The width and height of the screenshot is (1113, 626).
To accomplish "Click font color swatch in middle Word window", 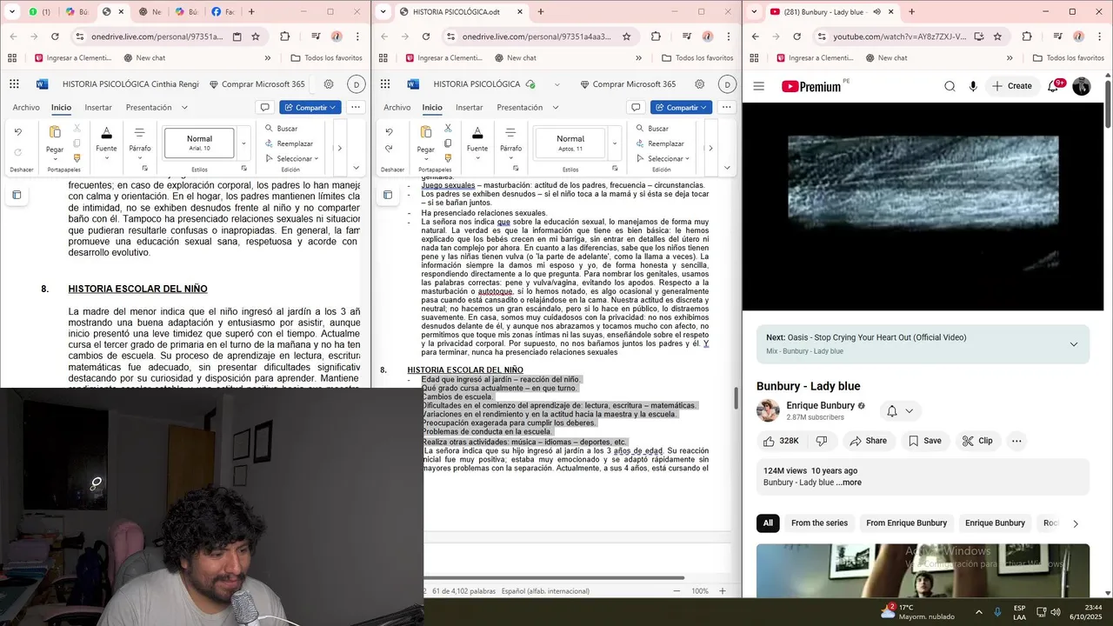I will (x=477, y=133).
